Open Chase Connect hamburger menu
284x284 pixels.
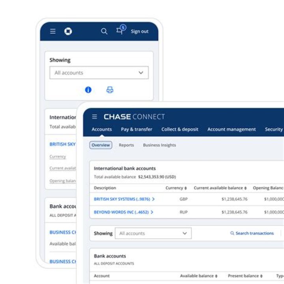[94, 117]
